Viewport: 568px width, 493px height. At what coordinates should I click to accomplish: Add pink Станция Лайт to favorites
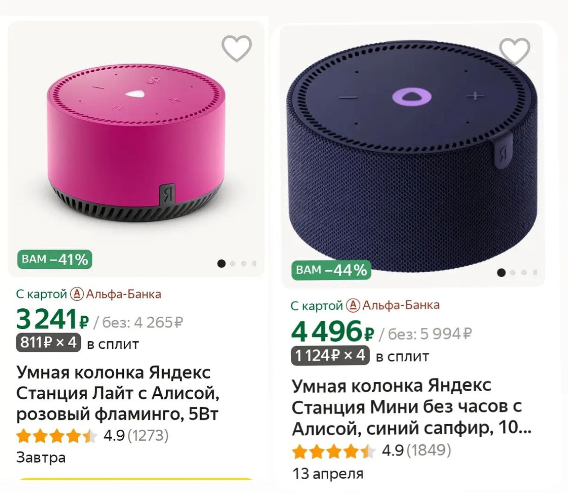[237, 47]
